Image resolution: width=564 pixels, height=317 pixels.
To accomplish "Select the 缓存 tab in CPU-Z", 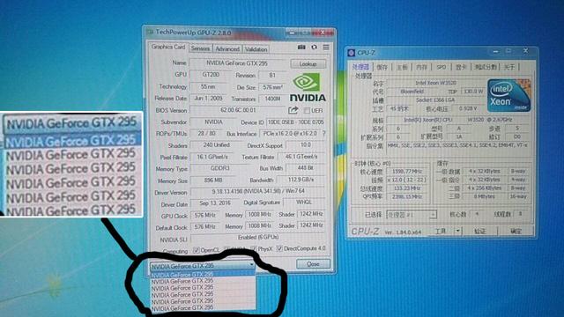I will pos(382,67).
